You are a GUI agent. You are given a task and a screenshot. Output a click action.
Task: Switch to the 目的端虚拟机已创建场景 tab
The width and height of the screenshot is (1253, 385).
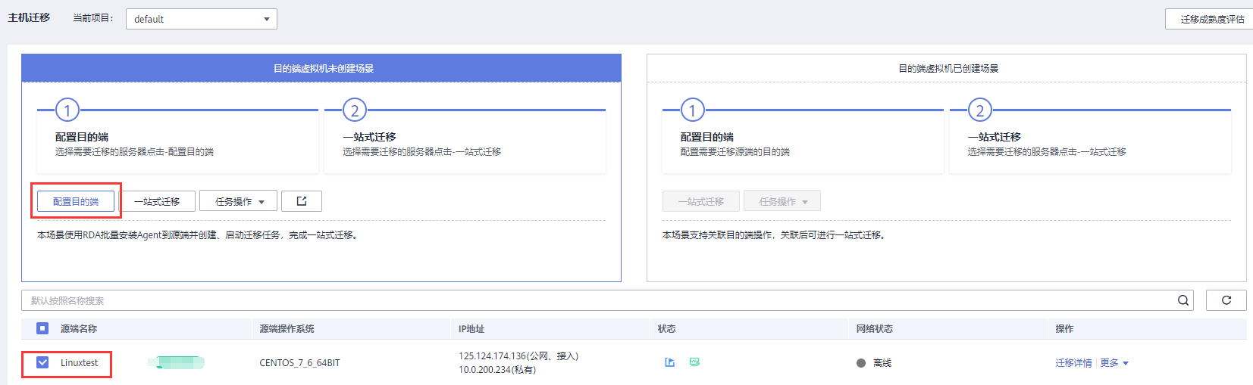point(947,68)
